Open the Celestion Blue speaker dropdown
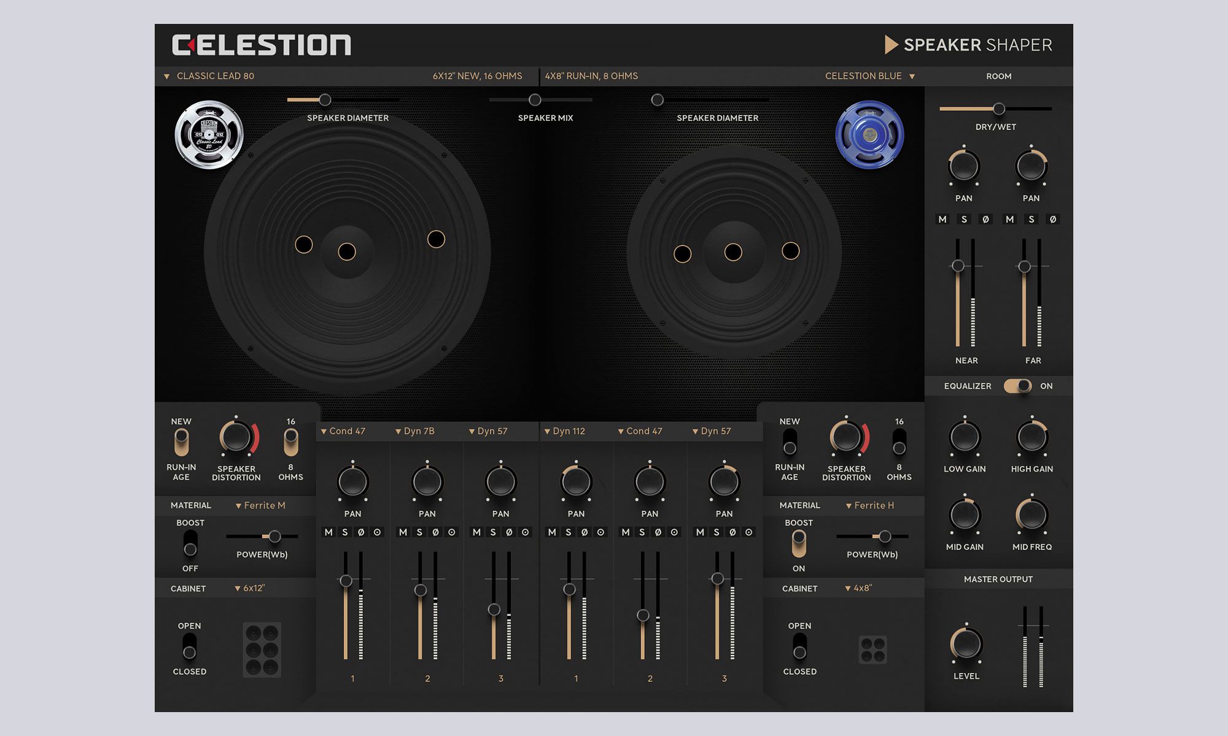This screenshot has height=736, width=1228. 870,76
